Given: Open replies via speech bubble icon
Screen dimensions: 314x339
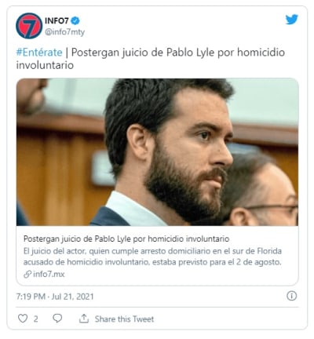Looking at the screenshot, I should tap(57, 319).
